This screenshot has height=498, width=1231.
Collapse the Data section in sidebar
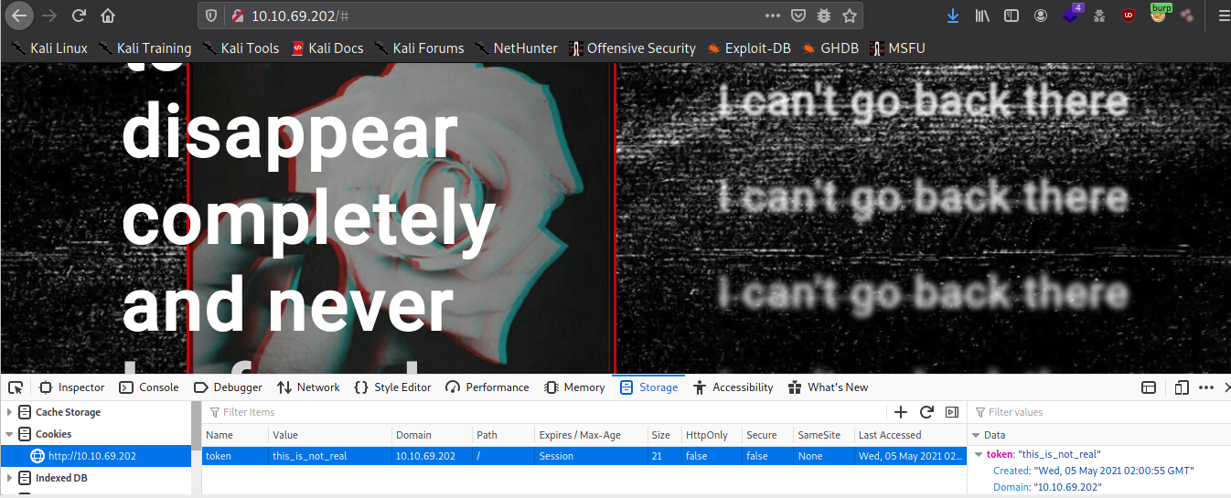976,436
